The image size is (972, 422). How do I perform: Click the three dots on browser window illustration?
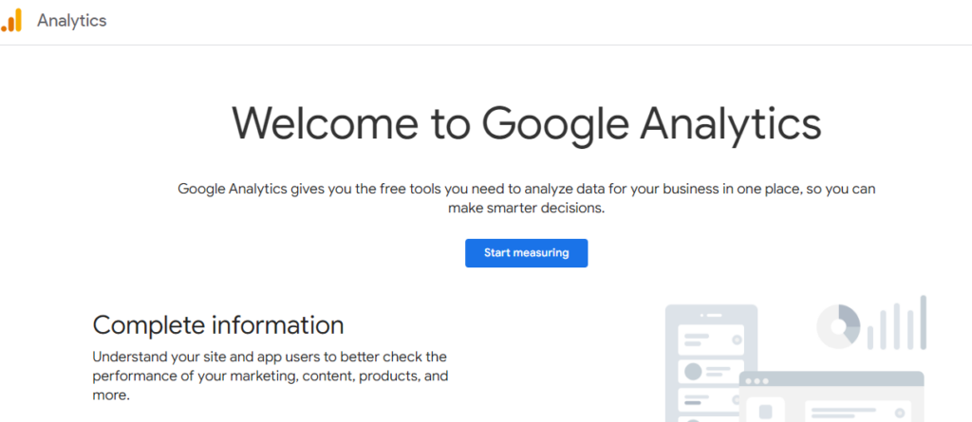757,380
